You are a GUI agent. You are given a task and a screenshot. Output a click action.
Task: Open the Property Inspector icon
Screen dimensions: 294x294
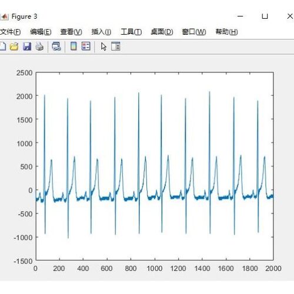click(115, 46)
